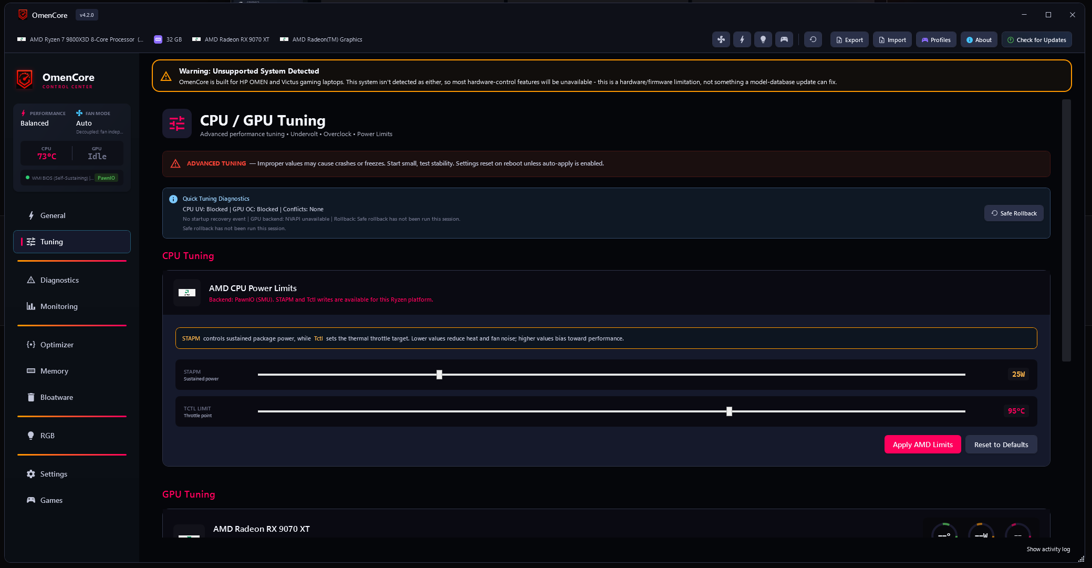Viewport: 1092px width, 568px height.
Task: Open the Profiles button
Action: coord(936,40)
